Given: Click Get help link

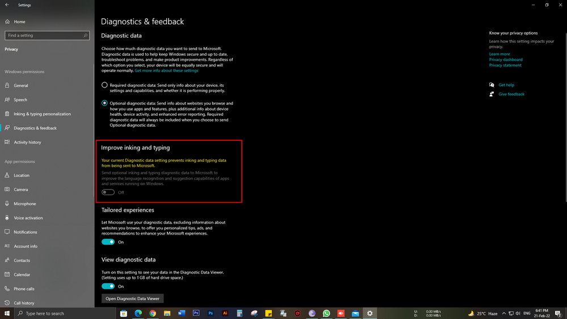Looking at the screenshot, I should point(506,85).
